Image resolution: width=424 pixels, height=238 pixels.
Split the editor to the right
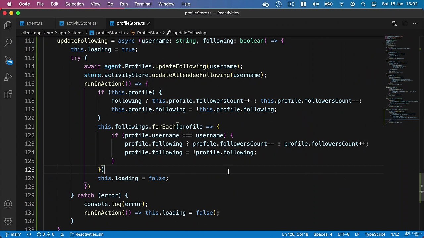(x=405, y=23)
